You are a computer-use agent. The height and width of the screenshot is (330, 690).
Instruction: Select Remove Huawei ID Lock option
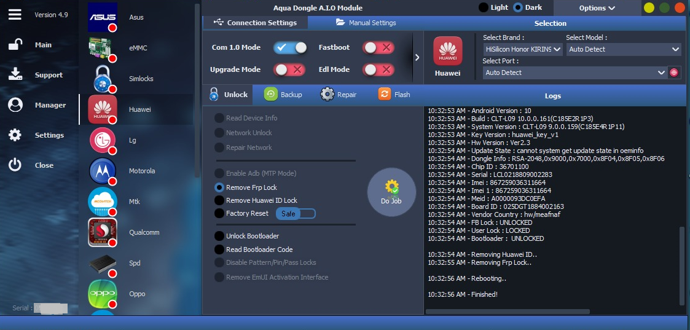(256, 200)
